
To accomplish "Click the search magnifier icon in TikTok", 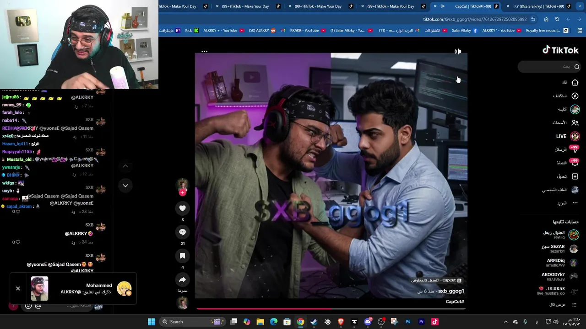I will tap(577, 67).
